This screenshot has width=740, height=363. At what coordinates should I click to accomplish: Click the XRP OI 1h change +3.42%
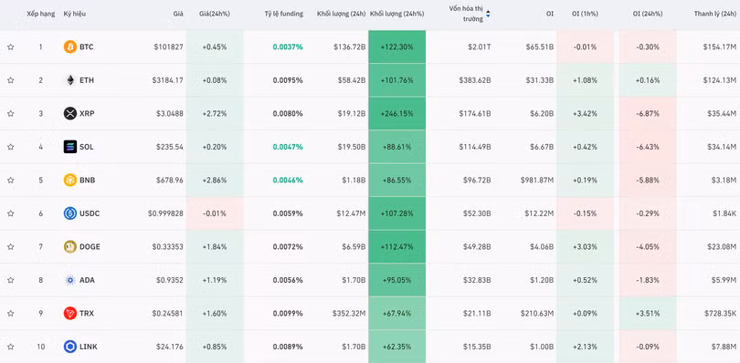(586, 113)
